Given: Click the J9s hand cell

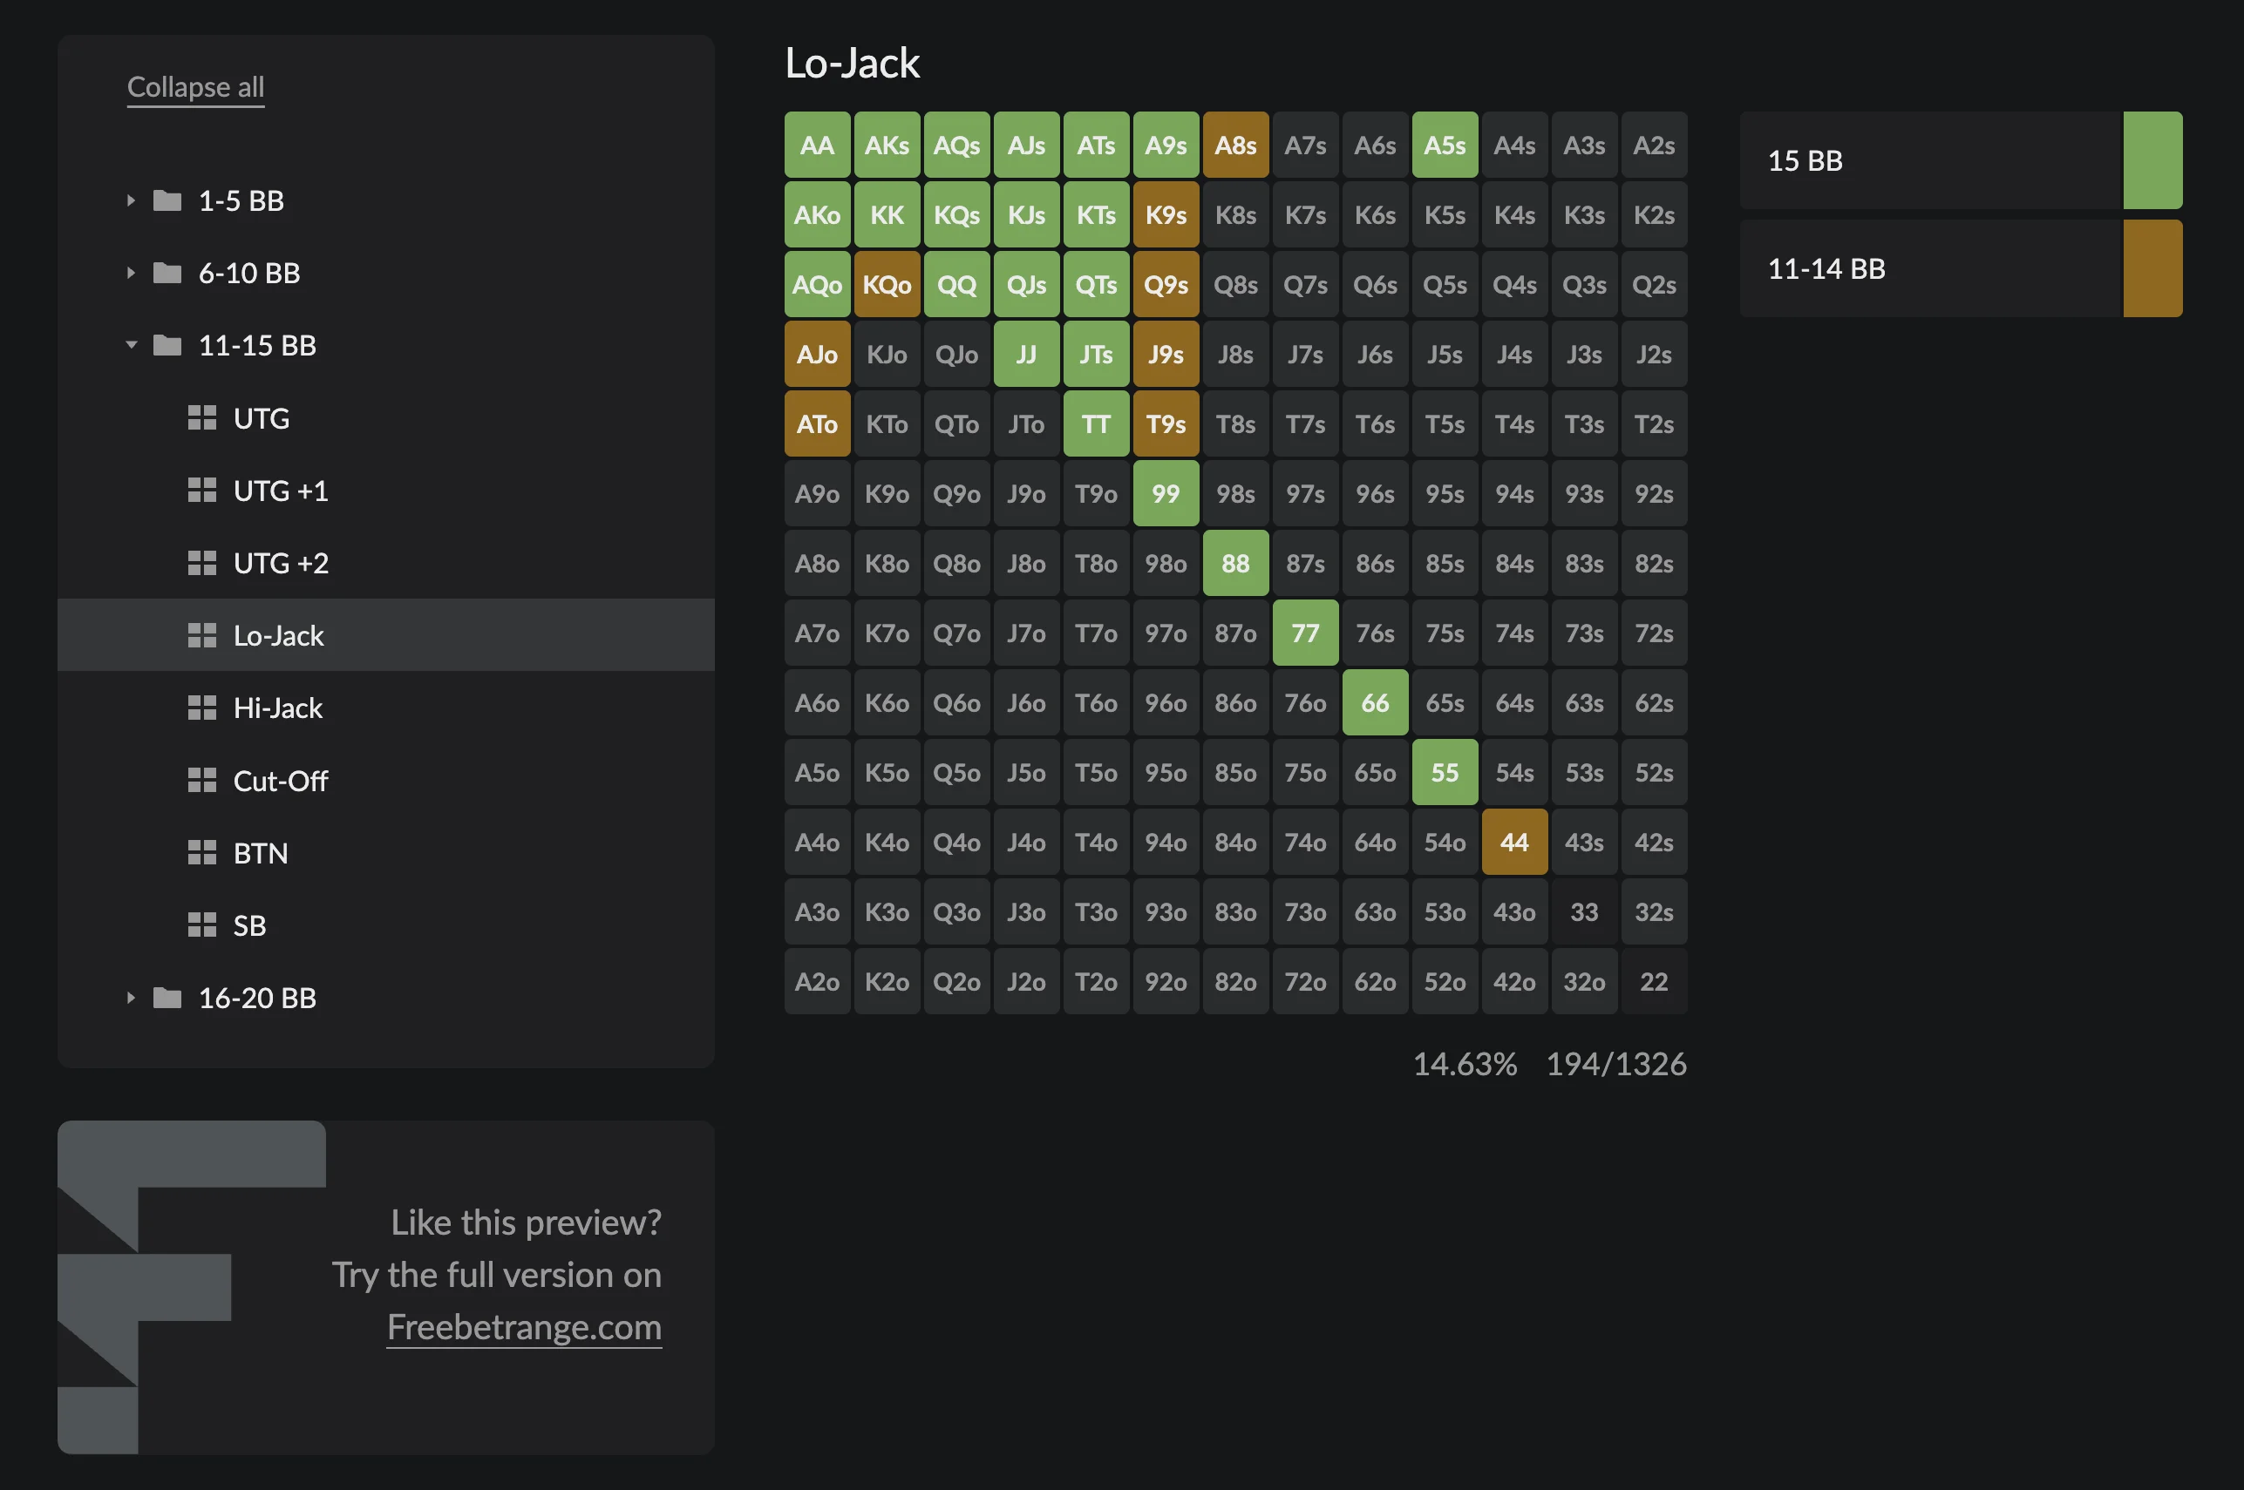Looking at the screenshot, I should (x=1166, y=355).
